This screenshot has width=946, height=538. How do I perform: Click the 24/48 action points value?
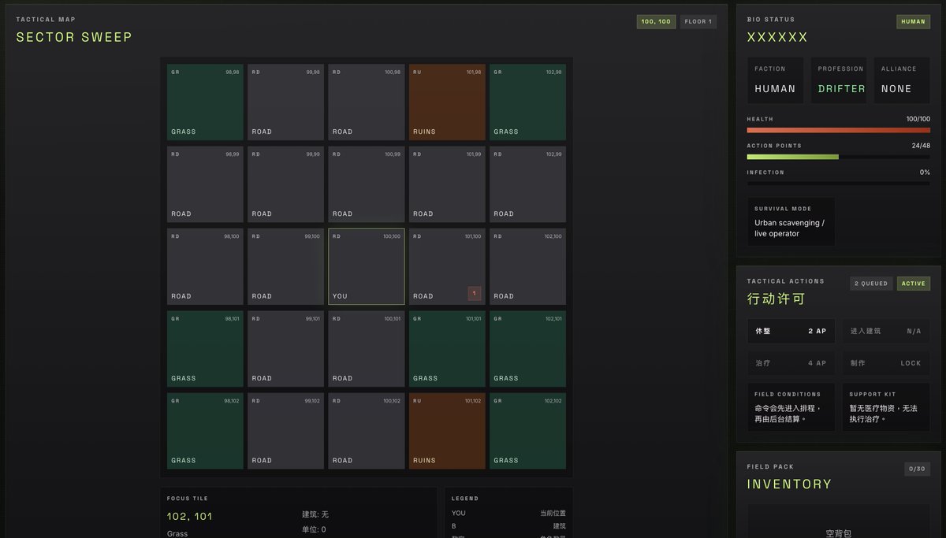[921, 146]
